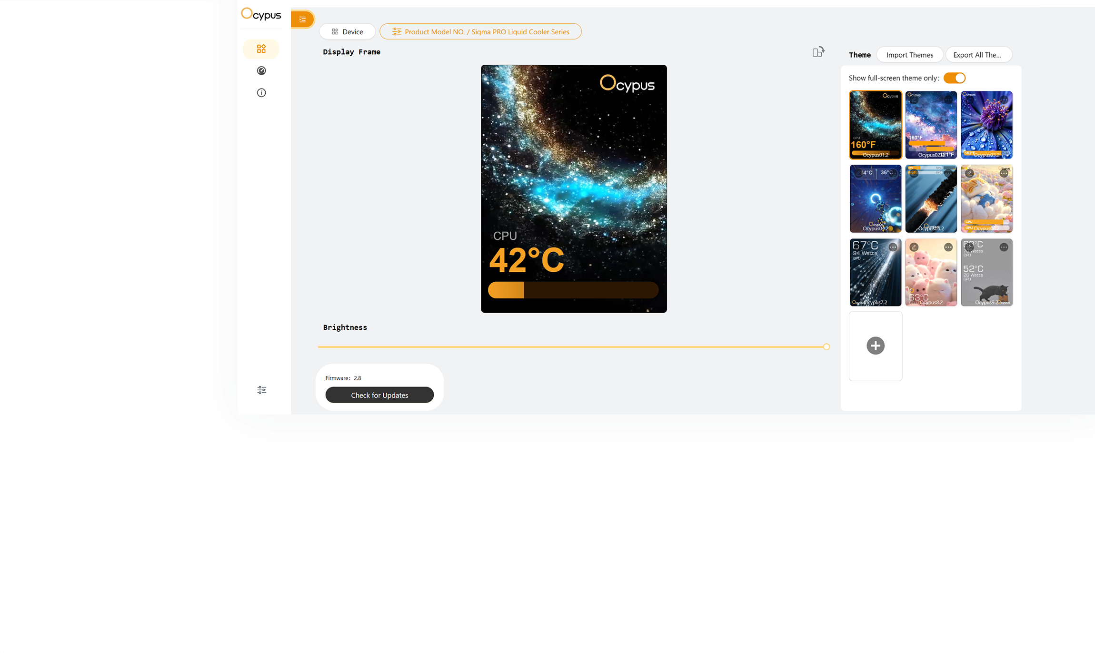Click Import Themes button

[909, 55]
